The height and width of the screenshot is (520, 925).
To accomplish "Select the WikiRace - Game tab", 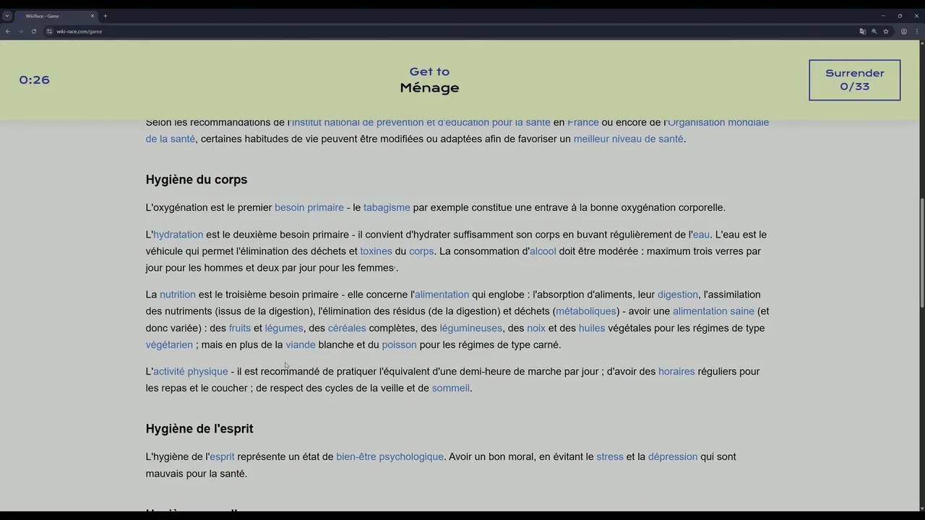I will click(x=56, y=16).
